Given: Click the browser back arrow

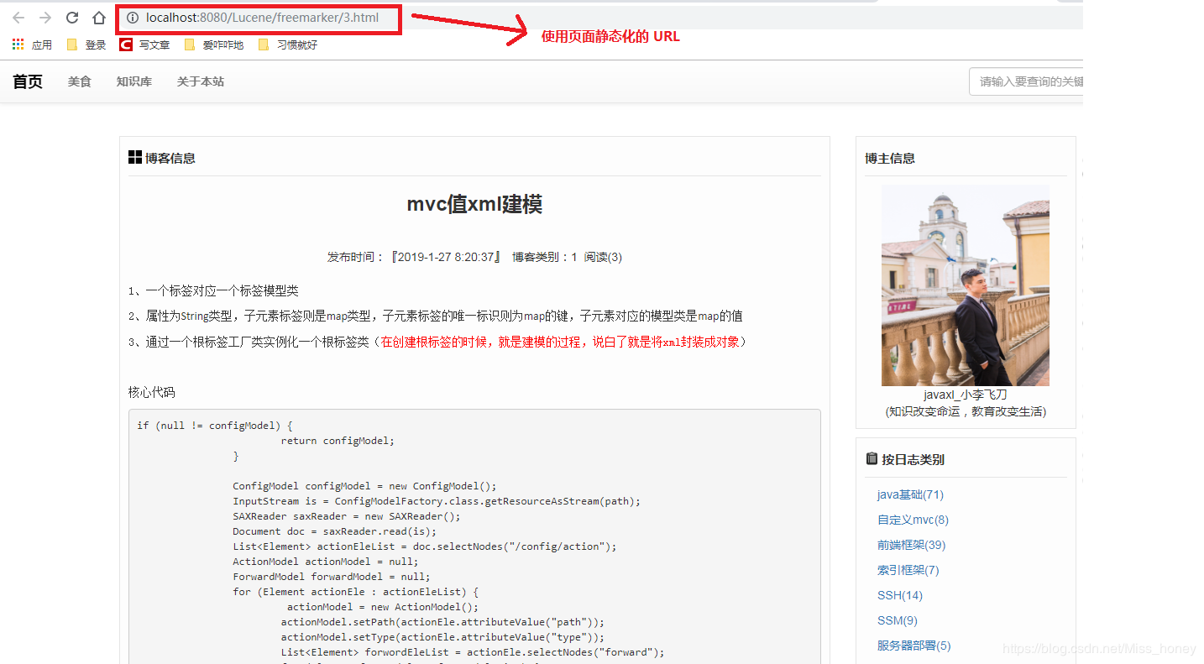Looking at the screenshot, I should (x=18, y=18).
